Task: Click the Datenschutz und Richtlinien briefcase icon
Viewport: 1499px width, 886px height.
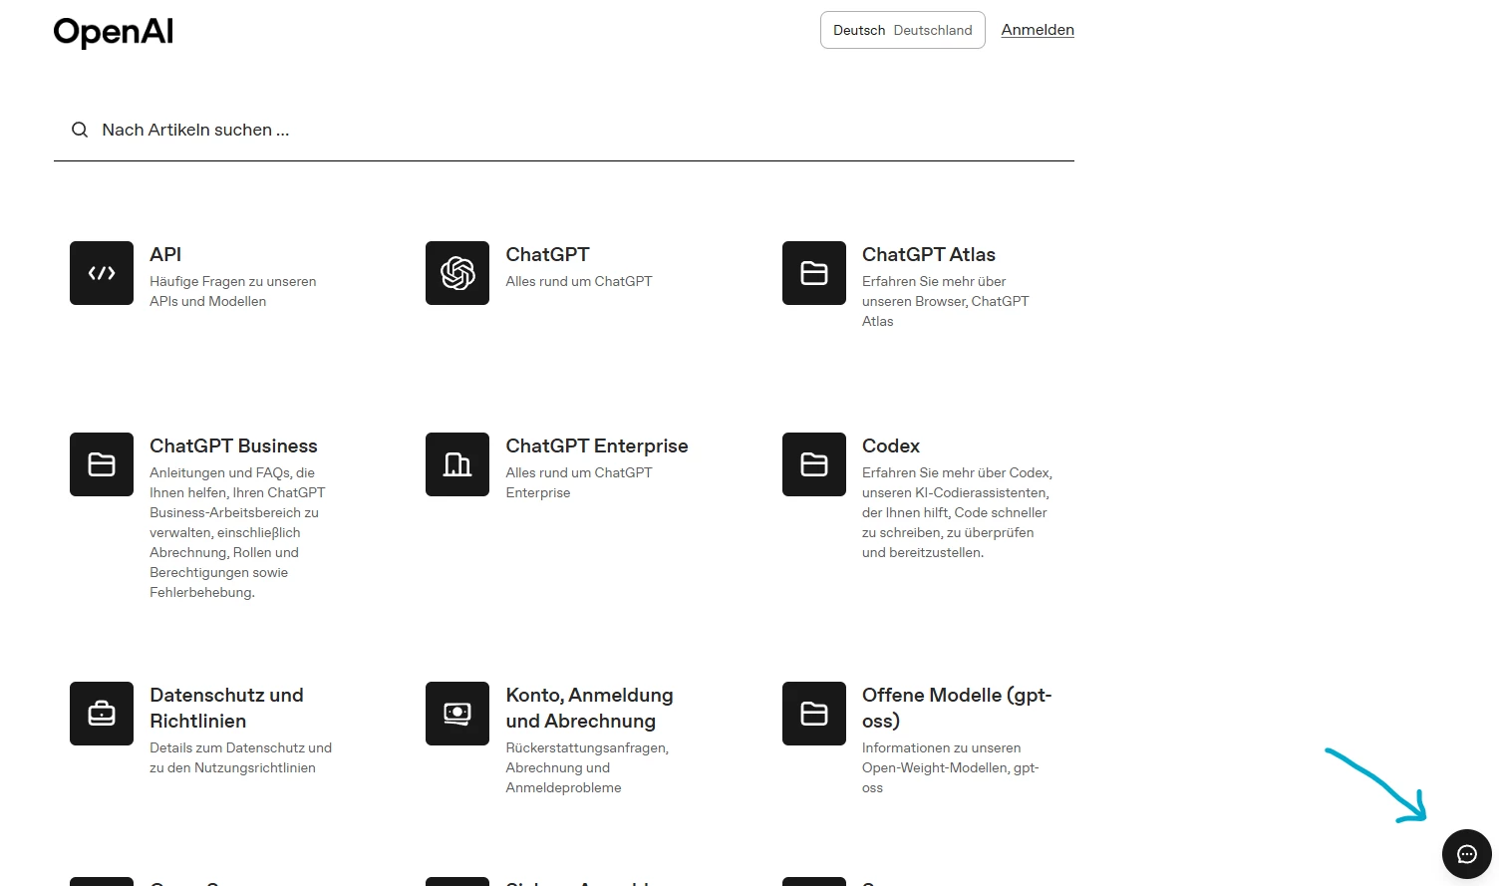Action: (102, 714)
